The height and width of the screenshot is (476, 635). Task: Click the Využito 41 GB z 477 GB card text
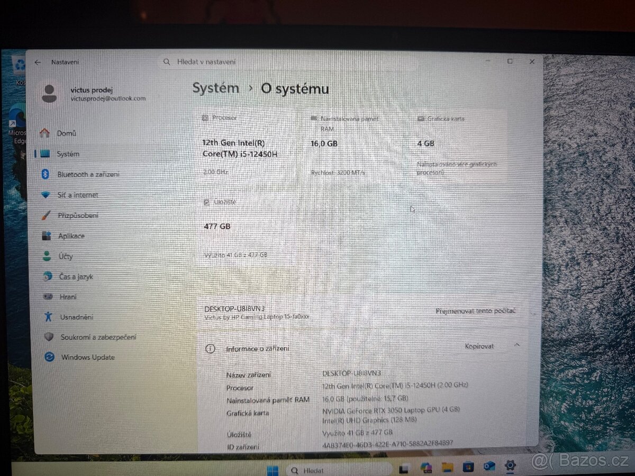coord(235,255)
